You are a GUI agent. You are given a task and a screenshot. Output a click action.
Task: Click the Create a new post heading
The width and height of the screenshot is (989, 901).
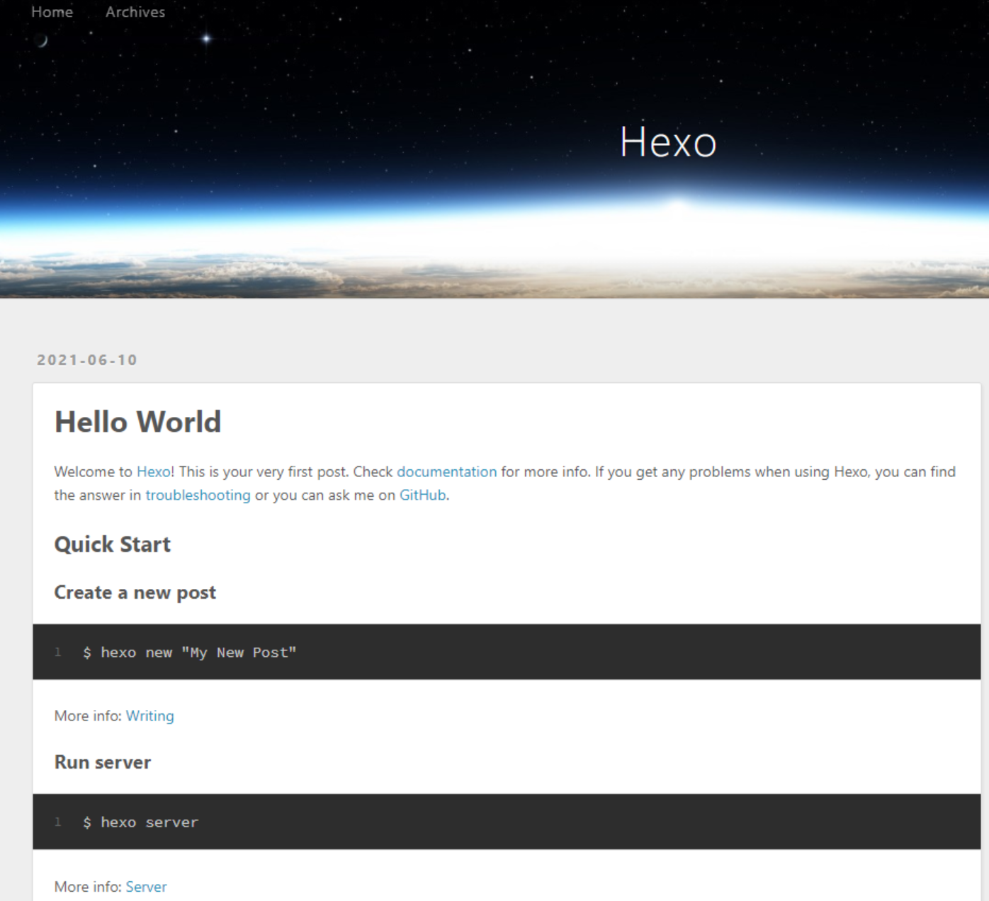pos(135,592)
